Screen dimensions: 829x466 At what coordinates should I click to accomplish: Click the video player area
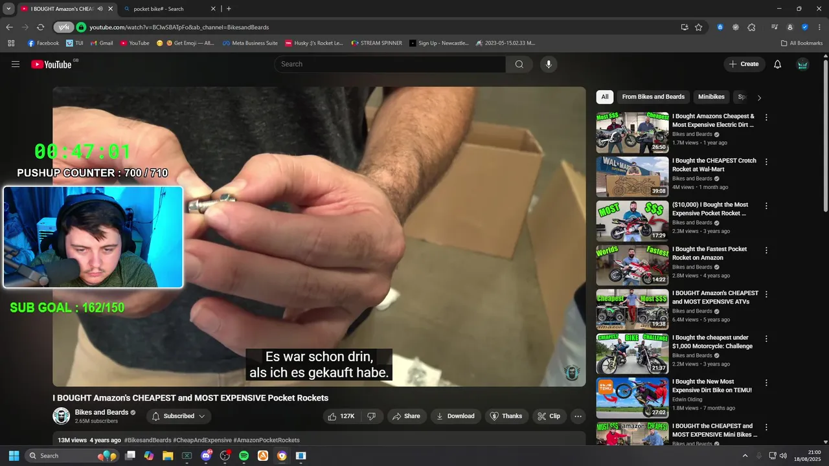coord(319,236)
